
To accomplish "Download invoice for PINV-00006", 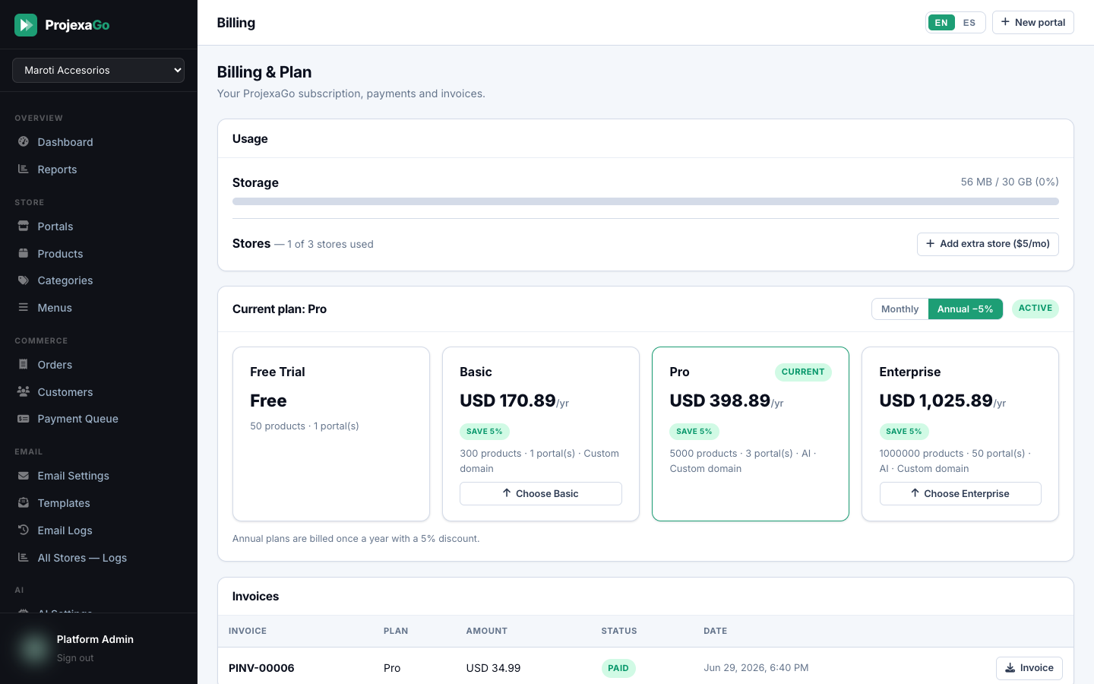I will click(x=1029, y=668).
